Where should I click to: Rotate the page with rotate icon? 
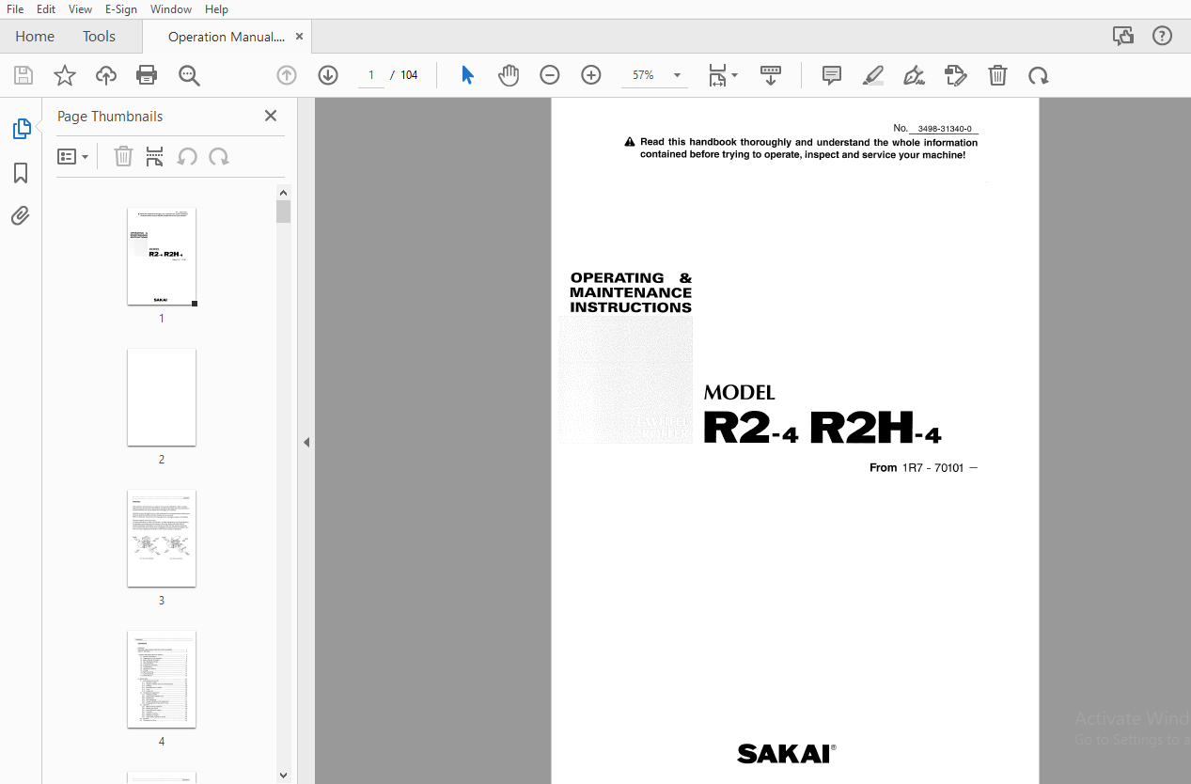click(1038, 75)
